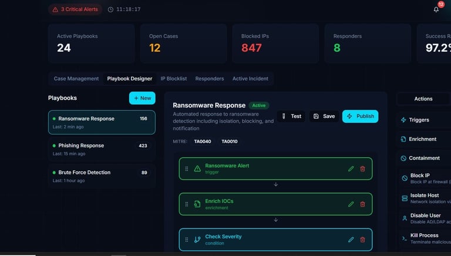The height and width of the screenshot is (256, 451).
Task: Click the Enrich IOCs enrichment icon
Action: 197,204
